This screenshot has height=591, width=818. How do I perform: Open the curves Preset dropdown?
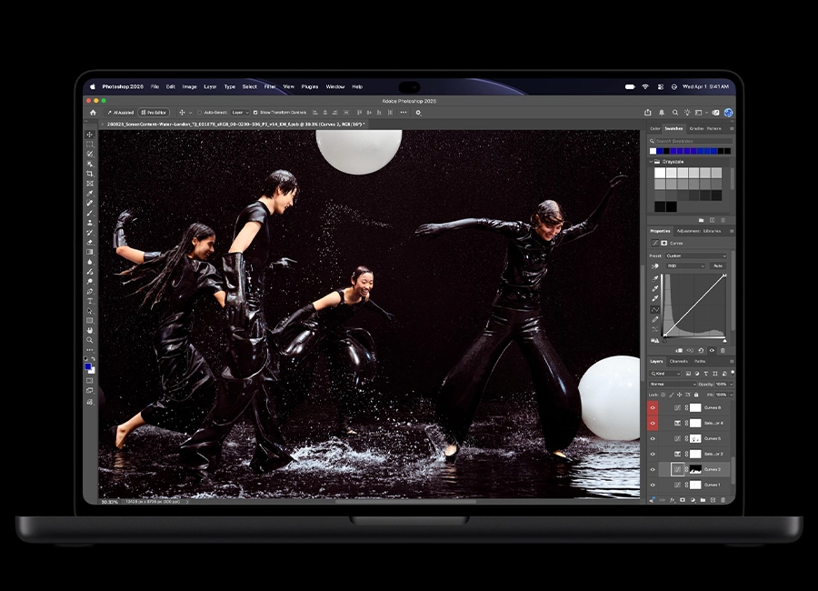696,255
